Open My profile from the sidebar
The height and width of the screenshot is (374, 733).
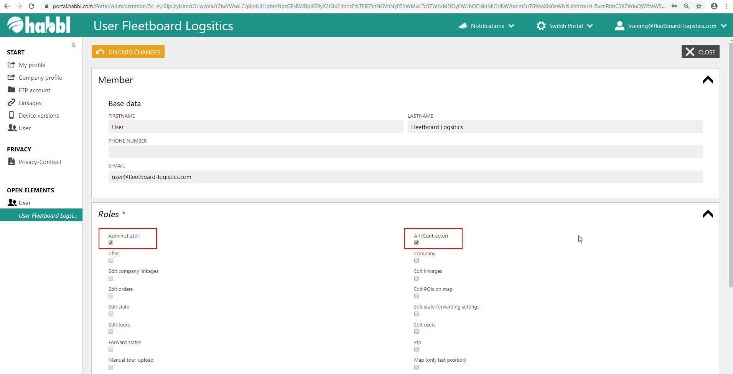click(x=32, y=65)
